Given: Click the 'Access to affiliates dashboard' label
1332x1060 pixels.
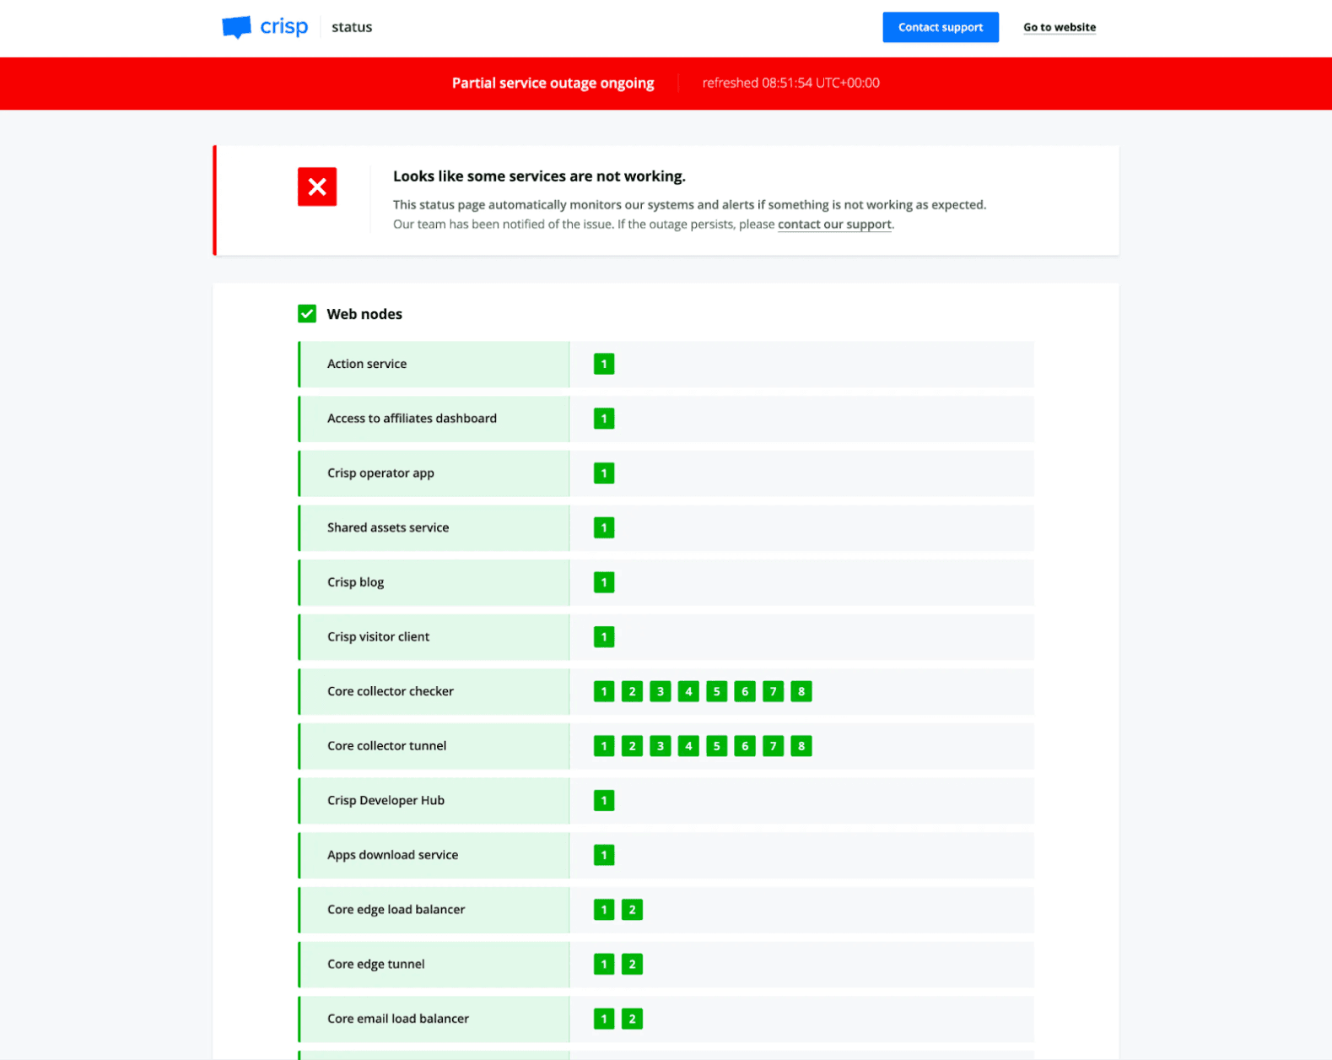Looking at the screenshot, I should click(x=412, y=419).
